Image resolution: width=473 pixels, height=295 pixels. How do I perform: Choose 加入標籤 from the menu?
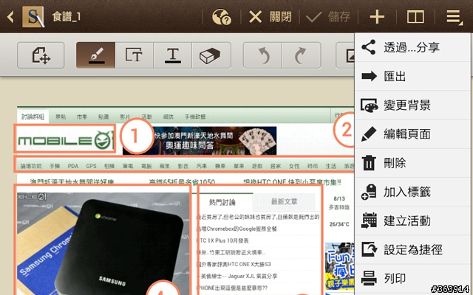(x=412, y=192)
